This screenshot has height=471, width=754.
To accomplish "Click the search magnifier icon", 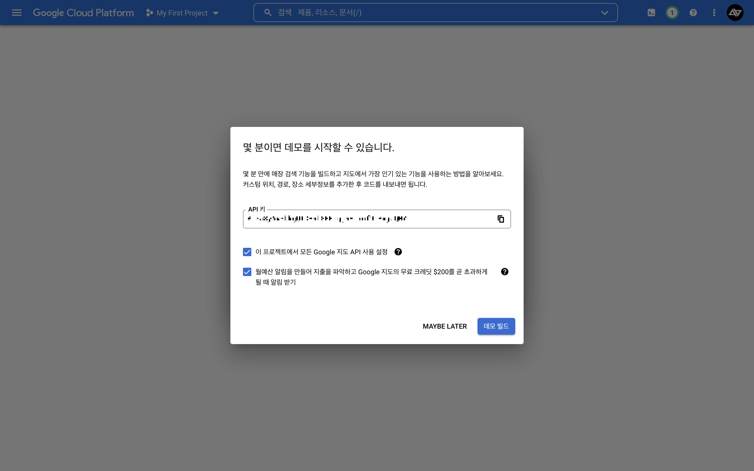I will pyautogui.click(x=268, y=13).
